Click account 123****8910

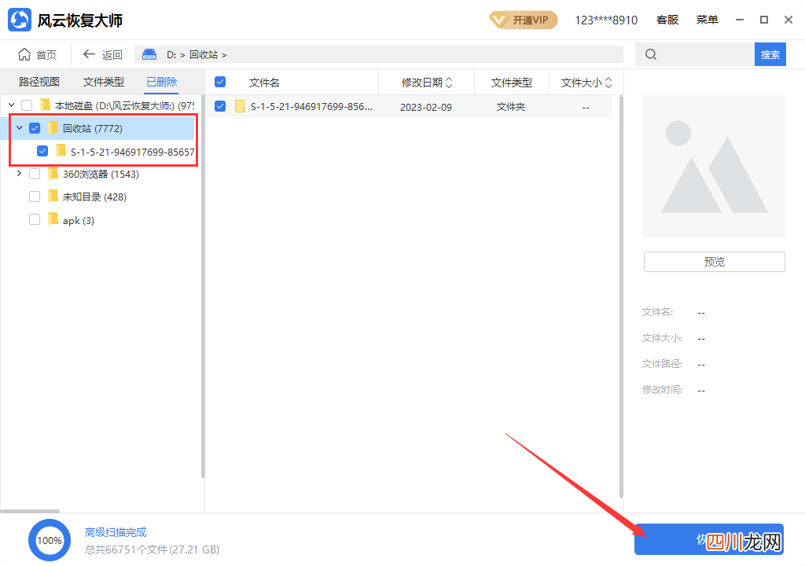click(x=606, y=20)
